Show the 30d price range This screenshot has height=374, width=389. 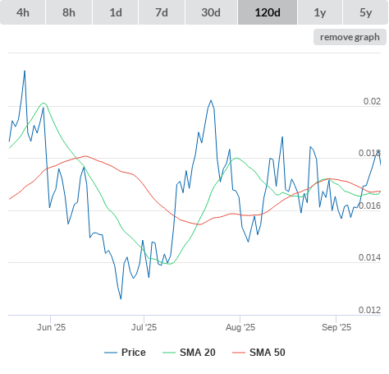211,12
